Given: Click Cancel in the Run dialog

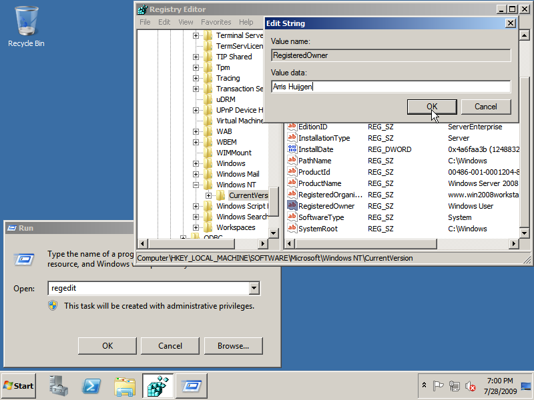Looking at the screenshot, I should click(x=170, y=346).
